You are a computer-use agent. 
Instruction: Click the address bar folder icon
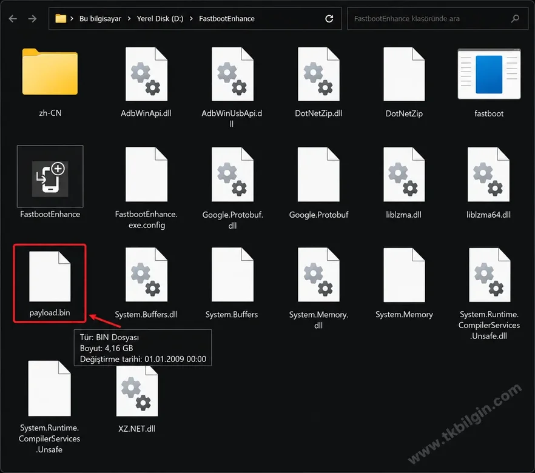tap(61, 18)
